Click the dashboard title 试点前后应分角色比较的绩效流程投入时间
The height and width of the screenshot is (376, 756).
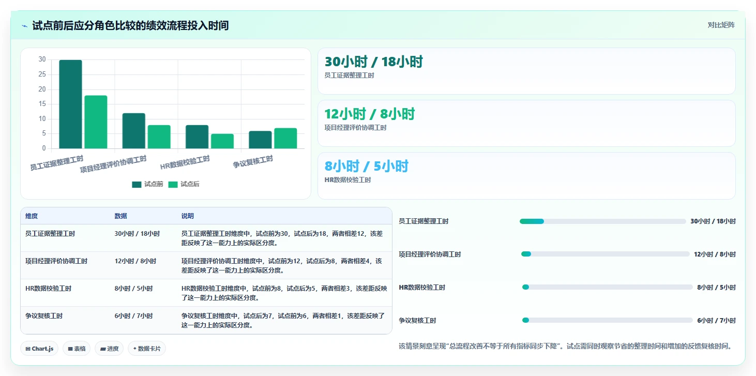[x=130, y=26]
